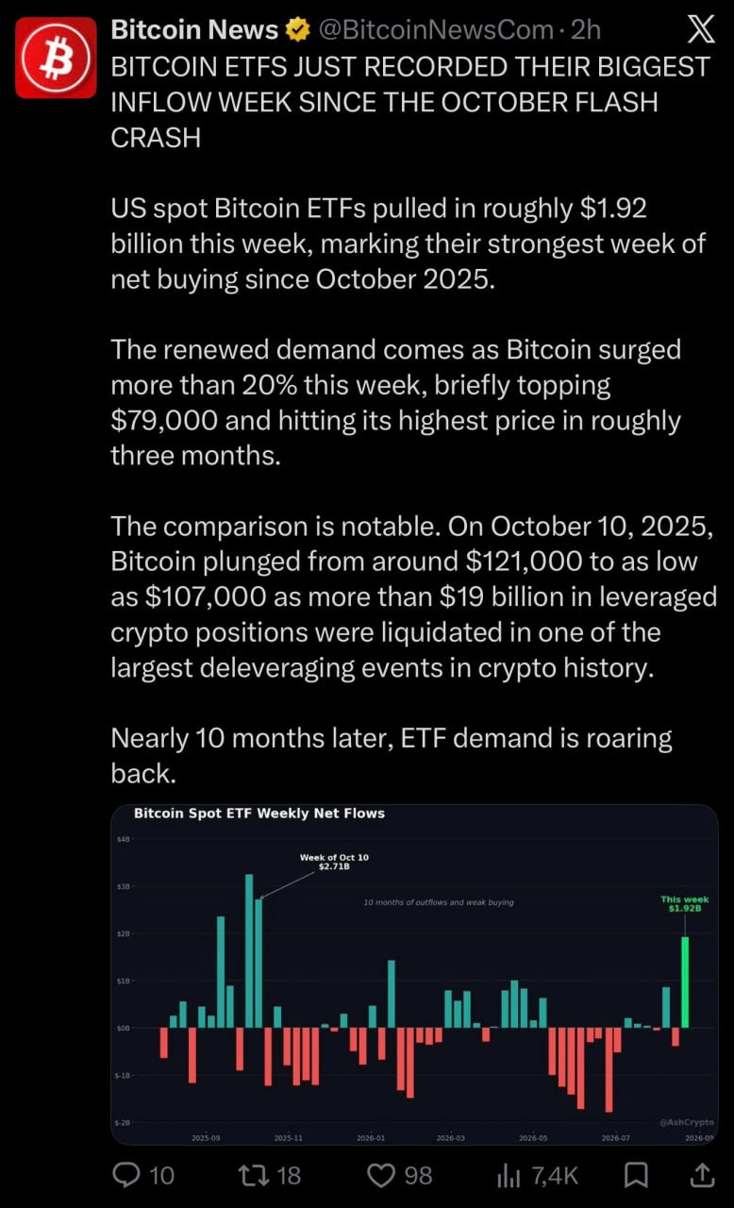
Task: Tap the like count 98
Action: [418, 1175]
